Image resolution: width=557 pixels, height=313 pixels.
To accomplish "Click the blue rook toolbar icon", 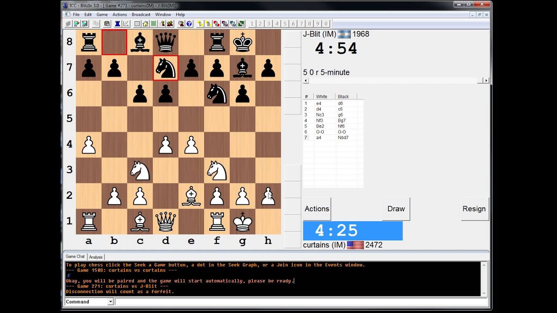I will pyautogui.click(x=117, y=24).
